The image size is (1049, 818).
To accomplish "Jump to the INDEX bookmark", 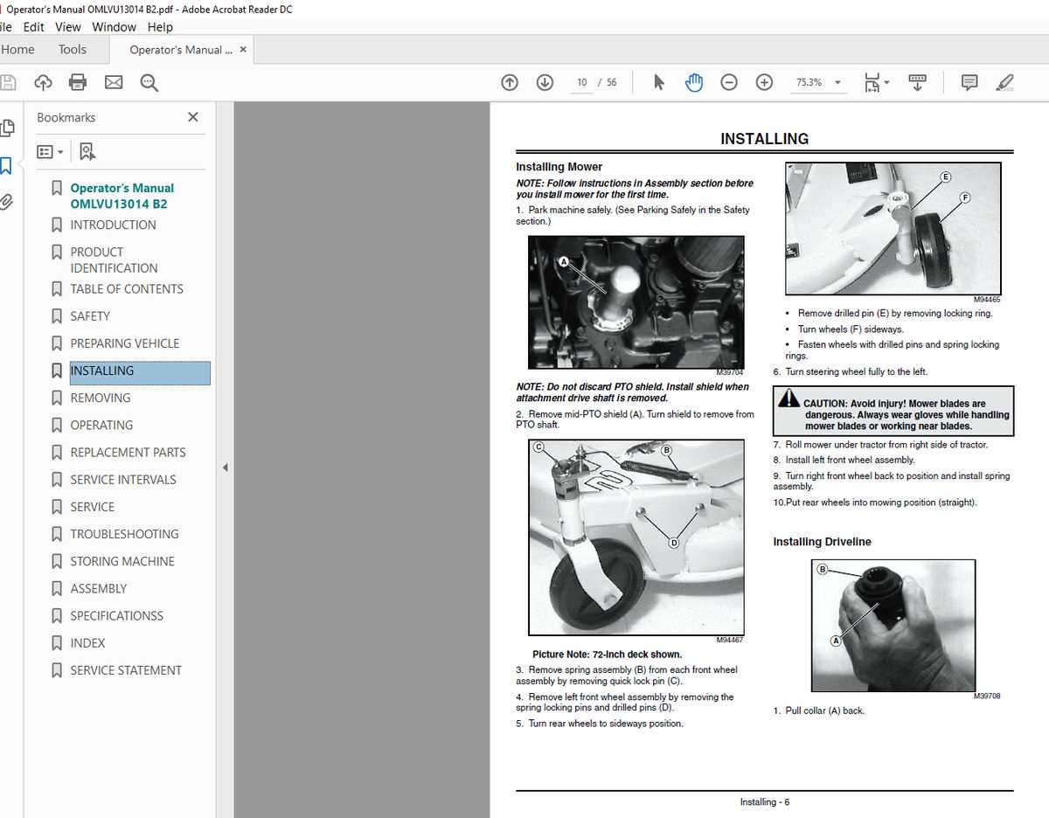I will [87, 643].
